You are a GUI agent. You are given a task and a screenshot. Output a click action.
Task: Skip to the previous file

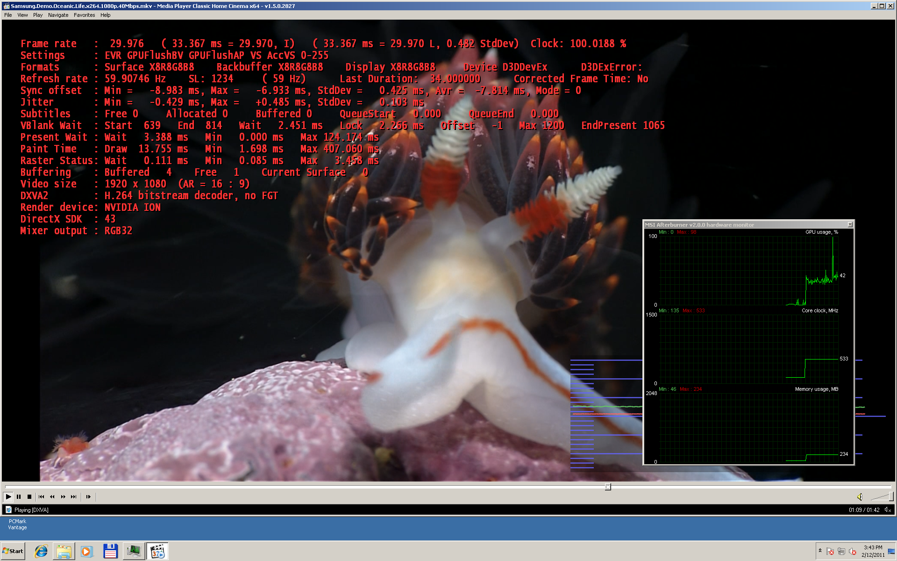(42, 496)
